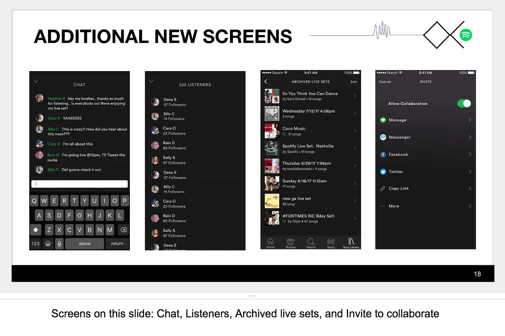Tap the return key on keyboard
The width and height of the screenshot is (505, 336).
(117, 244)
